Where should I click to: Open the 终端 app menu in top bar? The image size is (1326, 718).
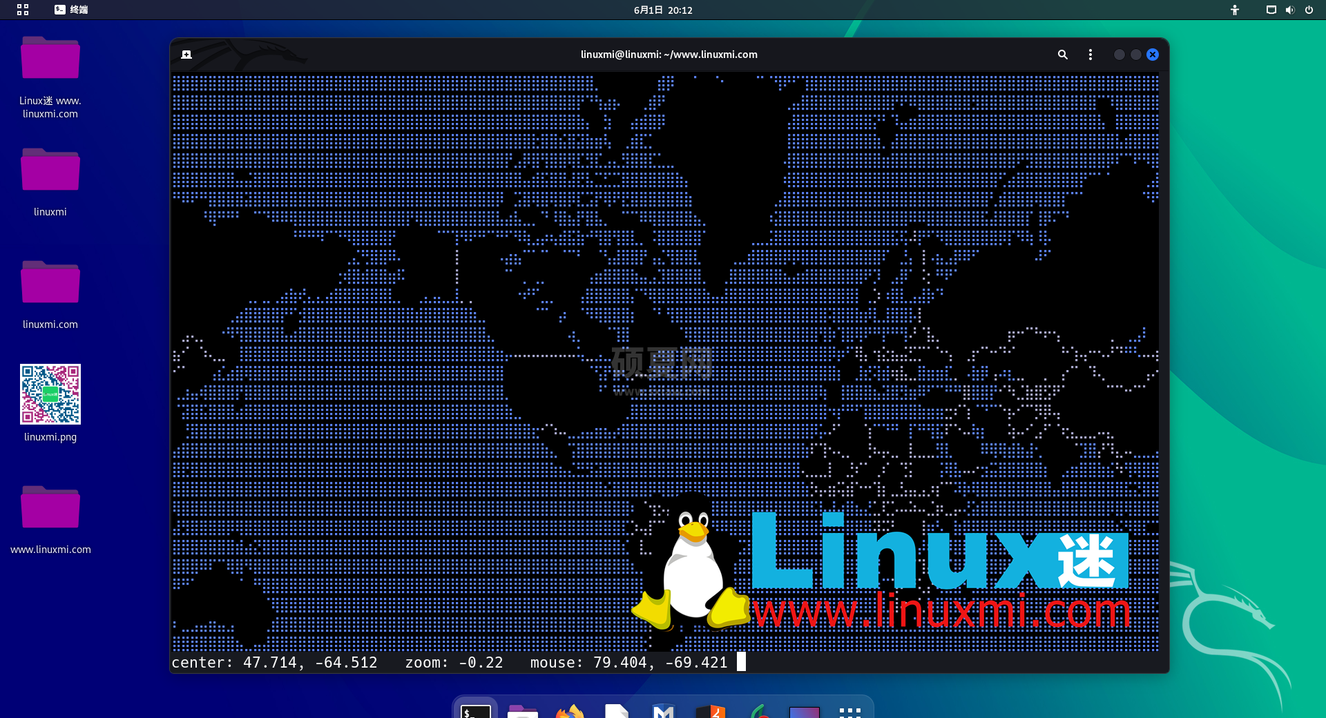pyautogui.click(x=71, y=10)
